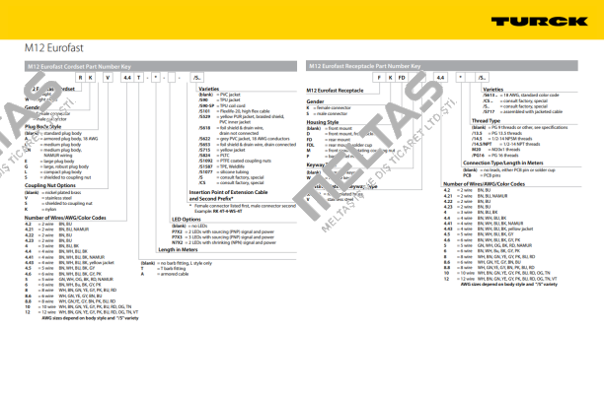The image size is (604, 394).
Task: Click the 'Plug Body Style' heading
Action: [42, 126]
